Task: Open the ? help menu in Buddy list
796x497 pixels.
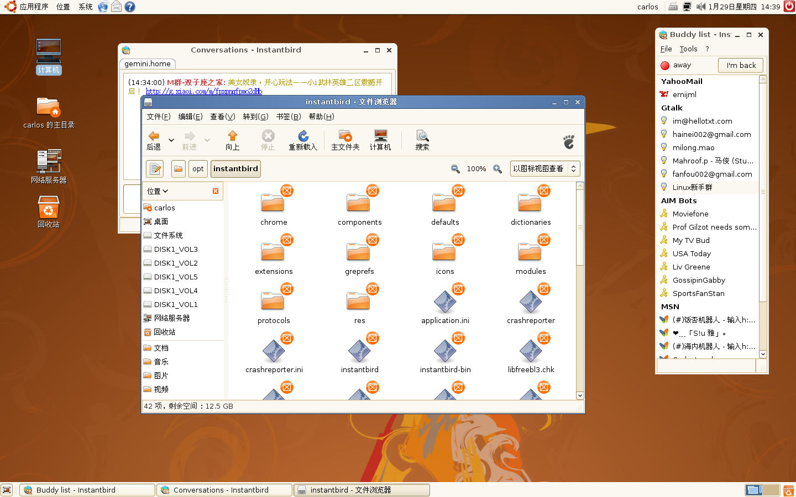Action: point(707,49)
